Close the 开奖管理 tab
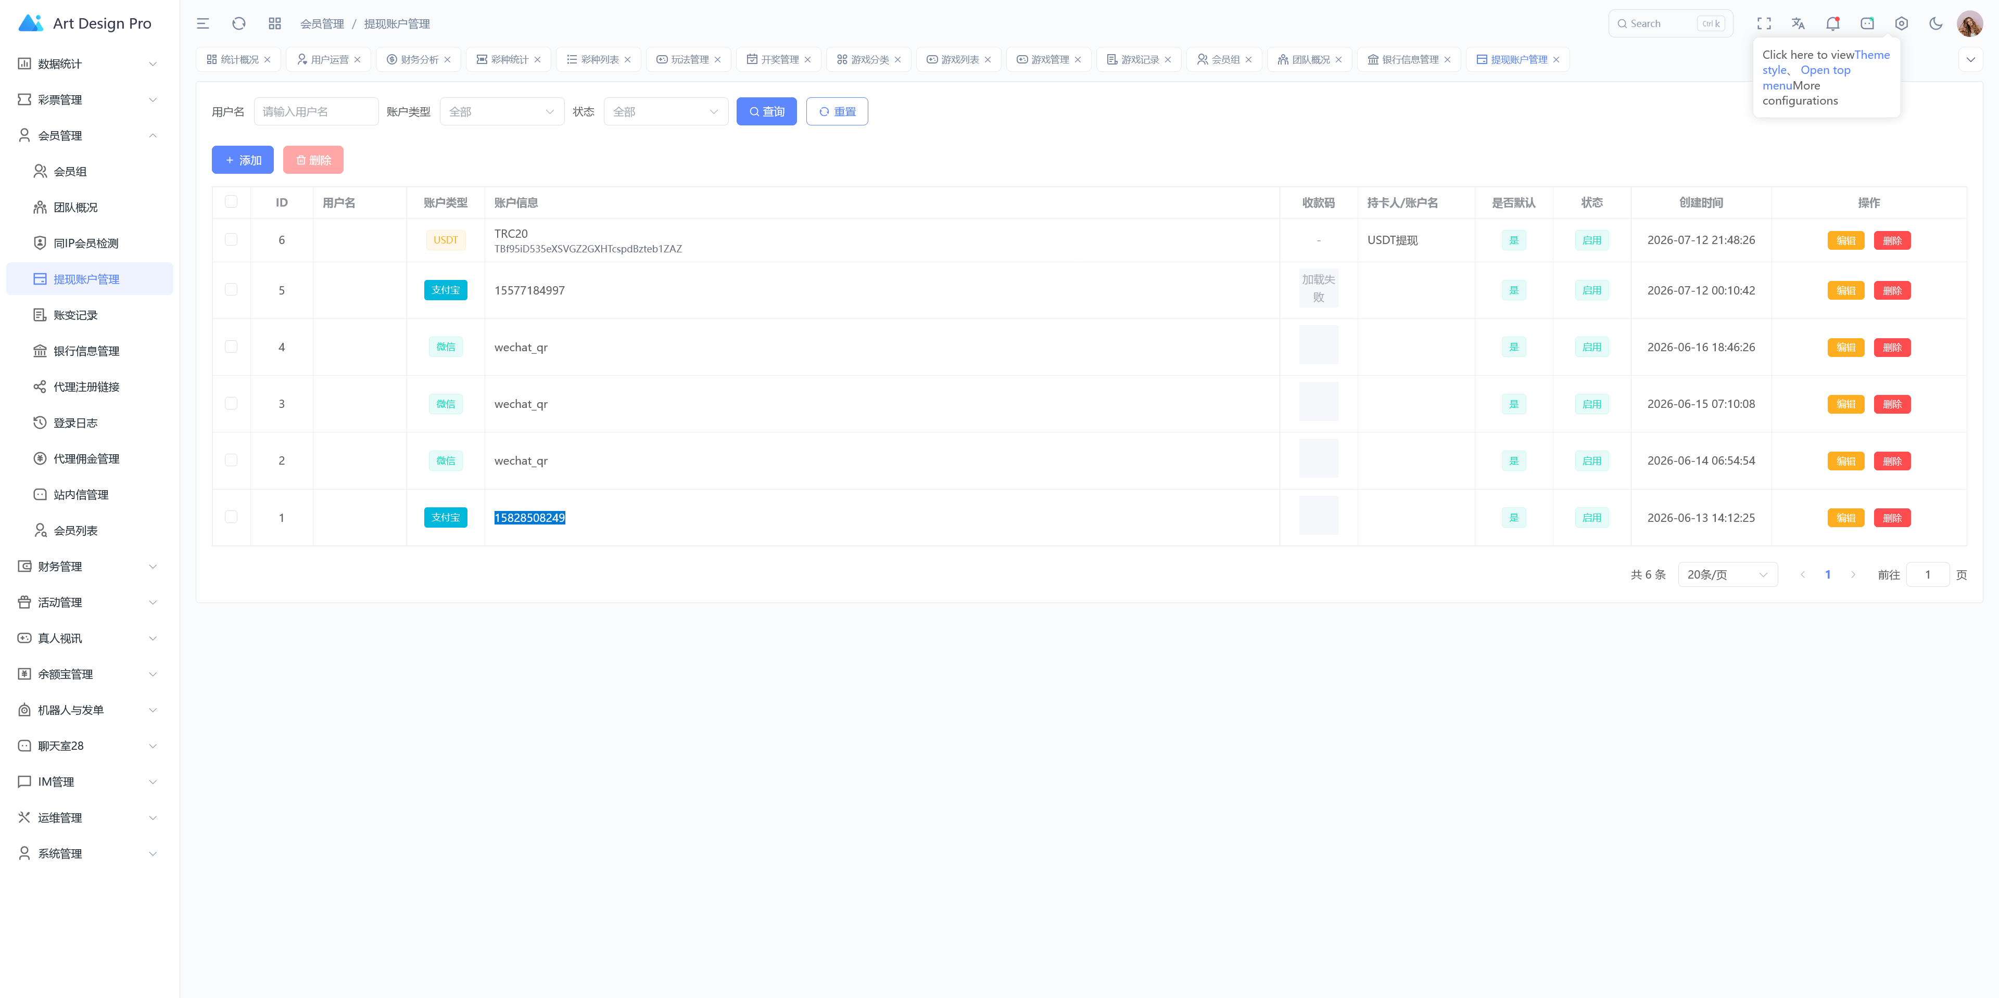The width and height of the screenshot is (1999, 998). (x=808, y=60)
